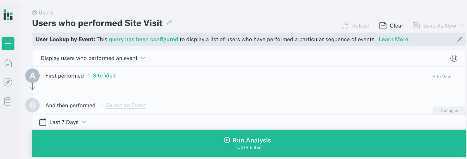Click the pencil icon to edit title
The width and height of the screenshot is (467, 159).
click(170, 23)
